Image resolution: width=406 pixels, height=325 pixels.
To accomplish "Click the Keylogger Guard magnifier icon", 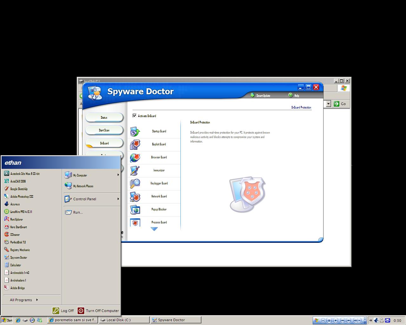I will pyautogui.click(x=135, y=183).
